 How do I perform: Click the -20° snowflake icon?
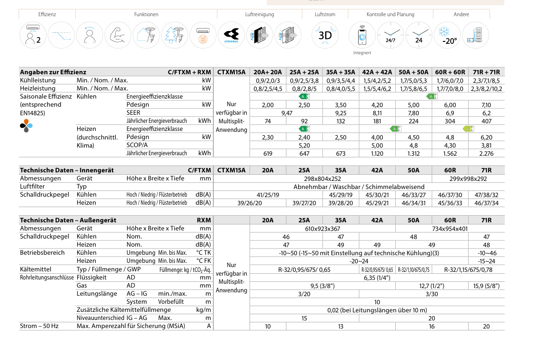click(447, 35)
